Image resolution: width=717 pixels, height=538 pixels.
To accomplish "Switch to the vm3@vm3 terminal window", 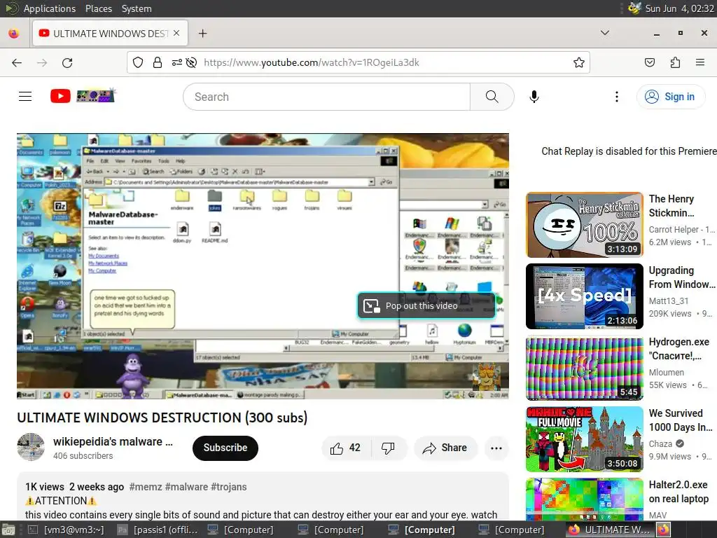I will (66, 530).
